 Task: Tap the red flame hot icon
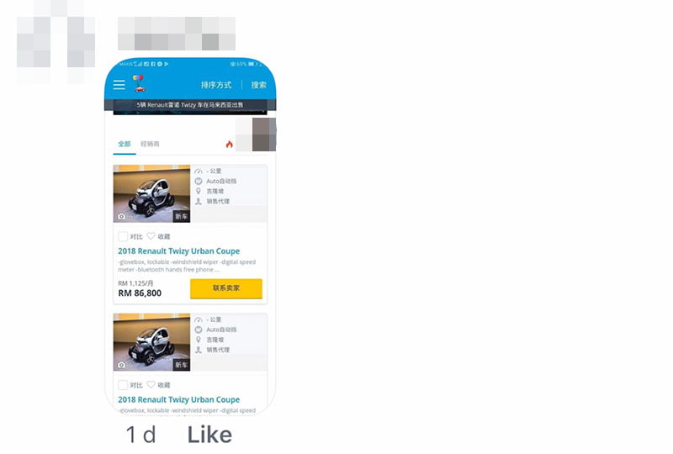229,144
